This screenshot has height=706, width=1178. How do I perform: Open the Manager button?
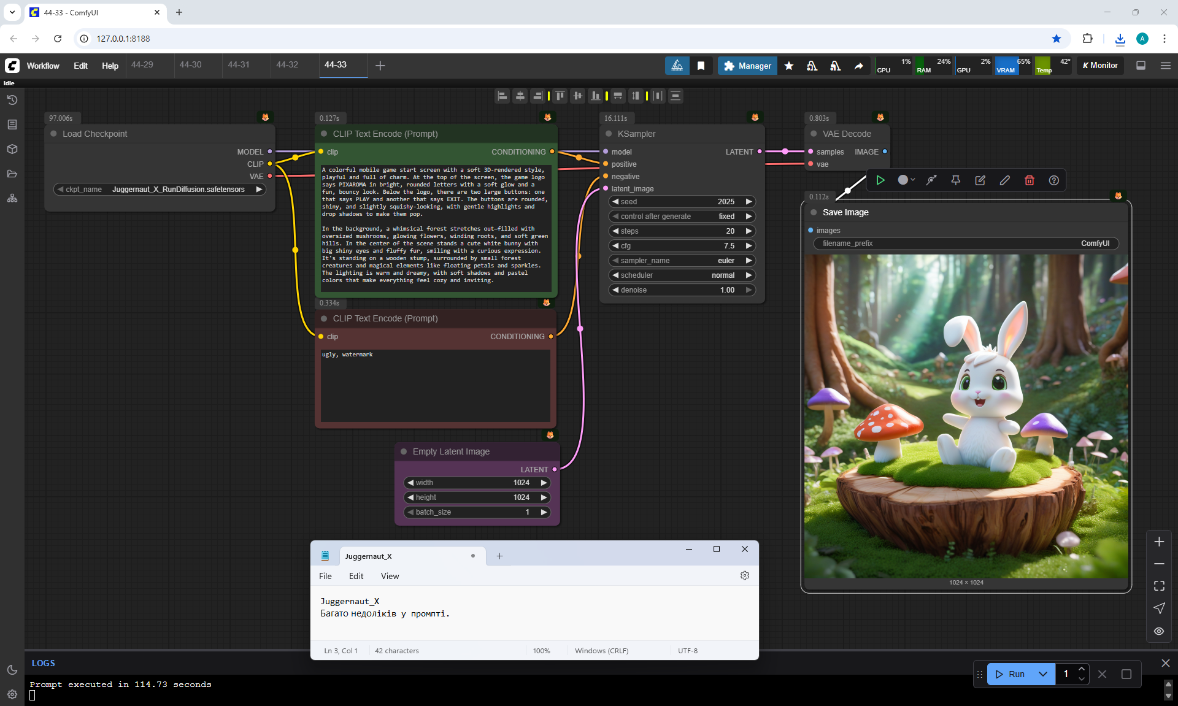(x=747, y=66)
